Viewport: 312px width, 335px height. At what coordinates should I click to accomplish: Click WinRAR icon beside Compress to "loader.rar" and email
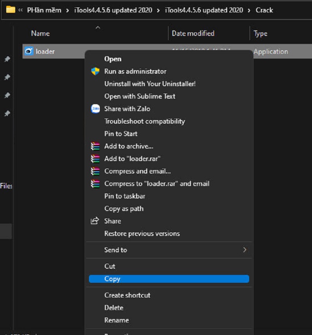(95, 184)
